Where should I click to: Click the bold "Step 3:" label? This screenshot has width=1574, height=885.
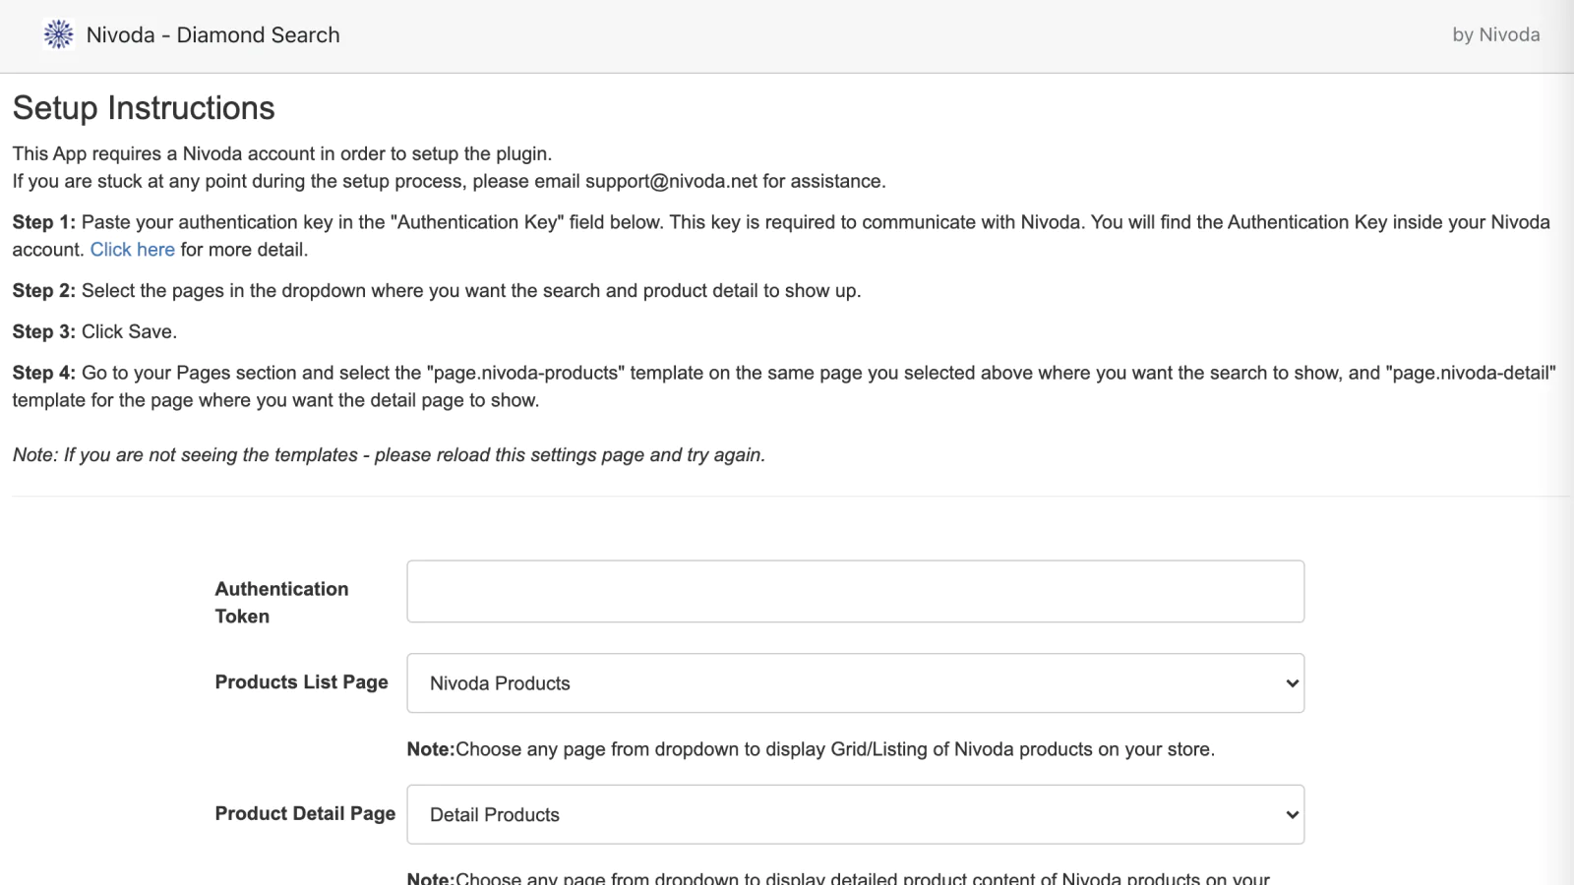[43, 332]
